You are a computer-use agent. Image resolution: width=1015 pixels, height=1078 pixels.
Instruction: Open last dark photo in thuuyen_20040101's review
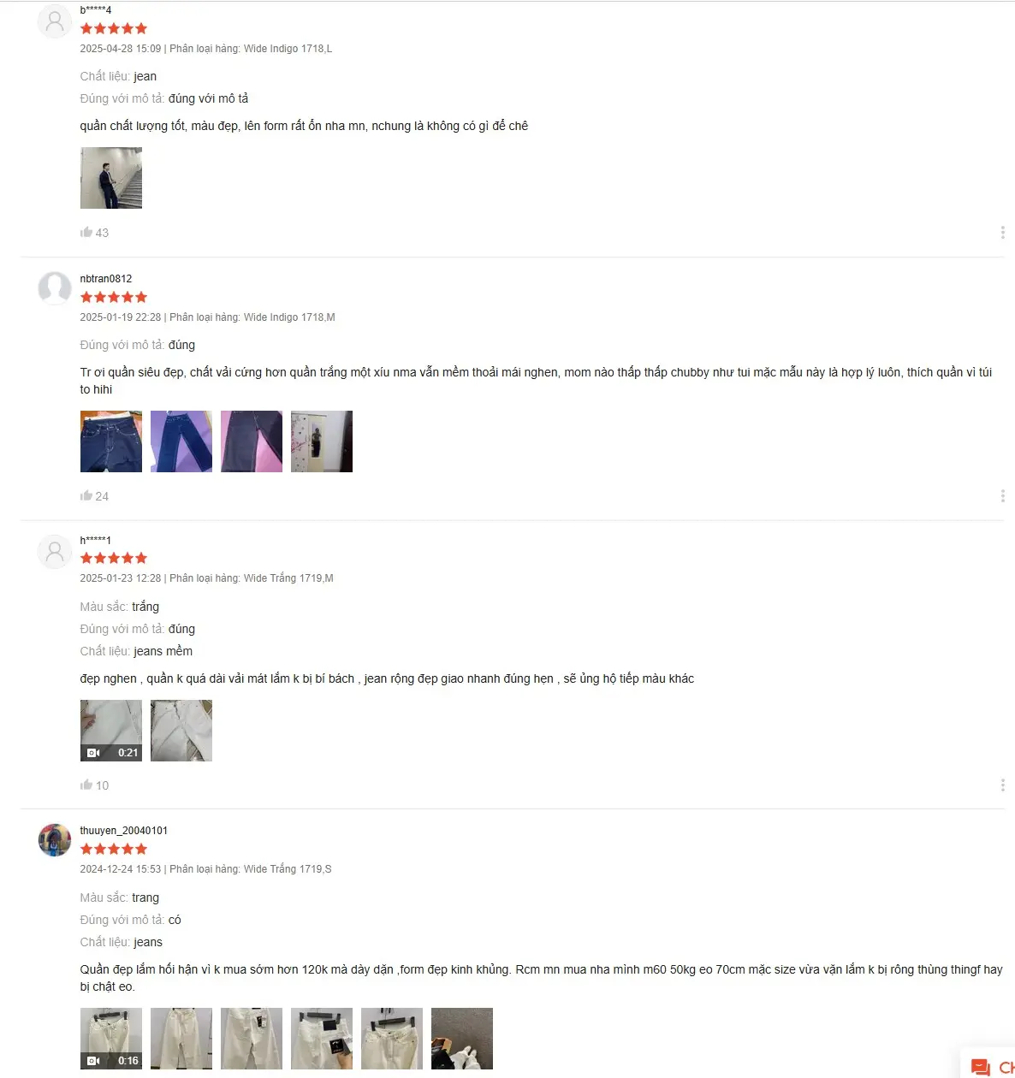(x=462, y=1039)
